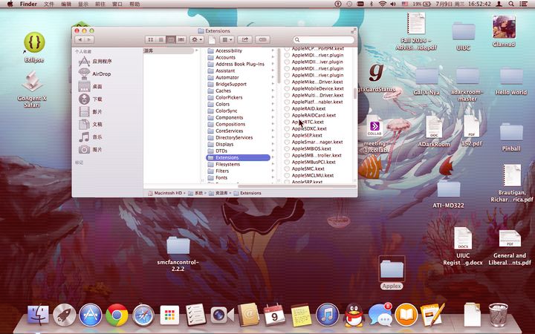Viewport: 535px width, 334px height.
Task: Open the Finder menu in menu bar
Action: 29,4
